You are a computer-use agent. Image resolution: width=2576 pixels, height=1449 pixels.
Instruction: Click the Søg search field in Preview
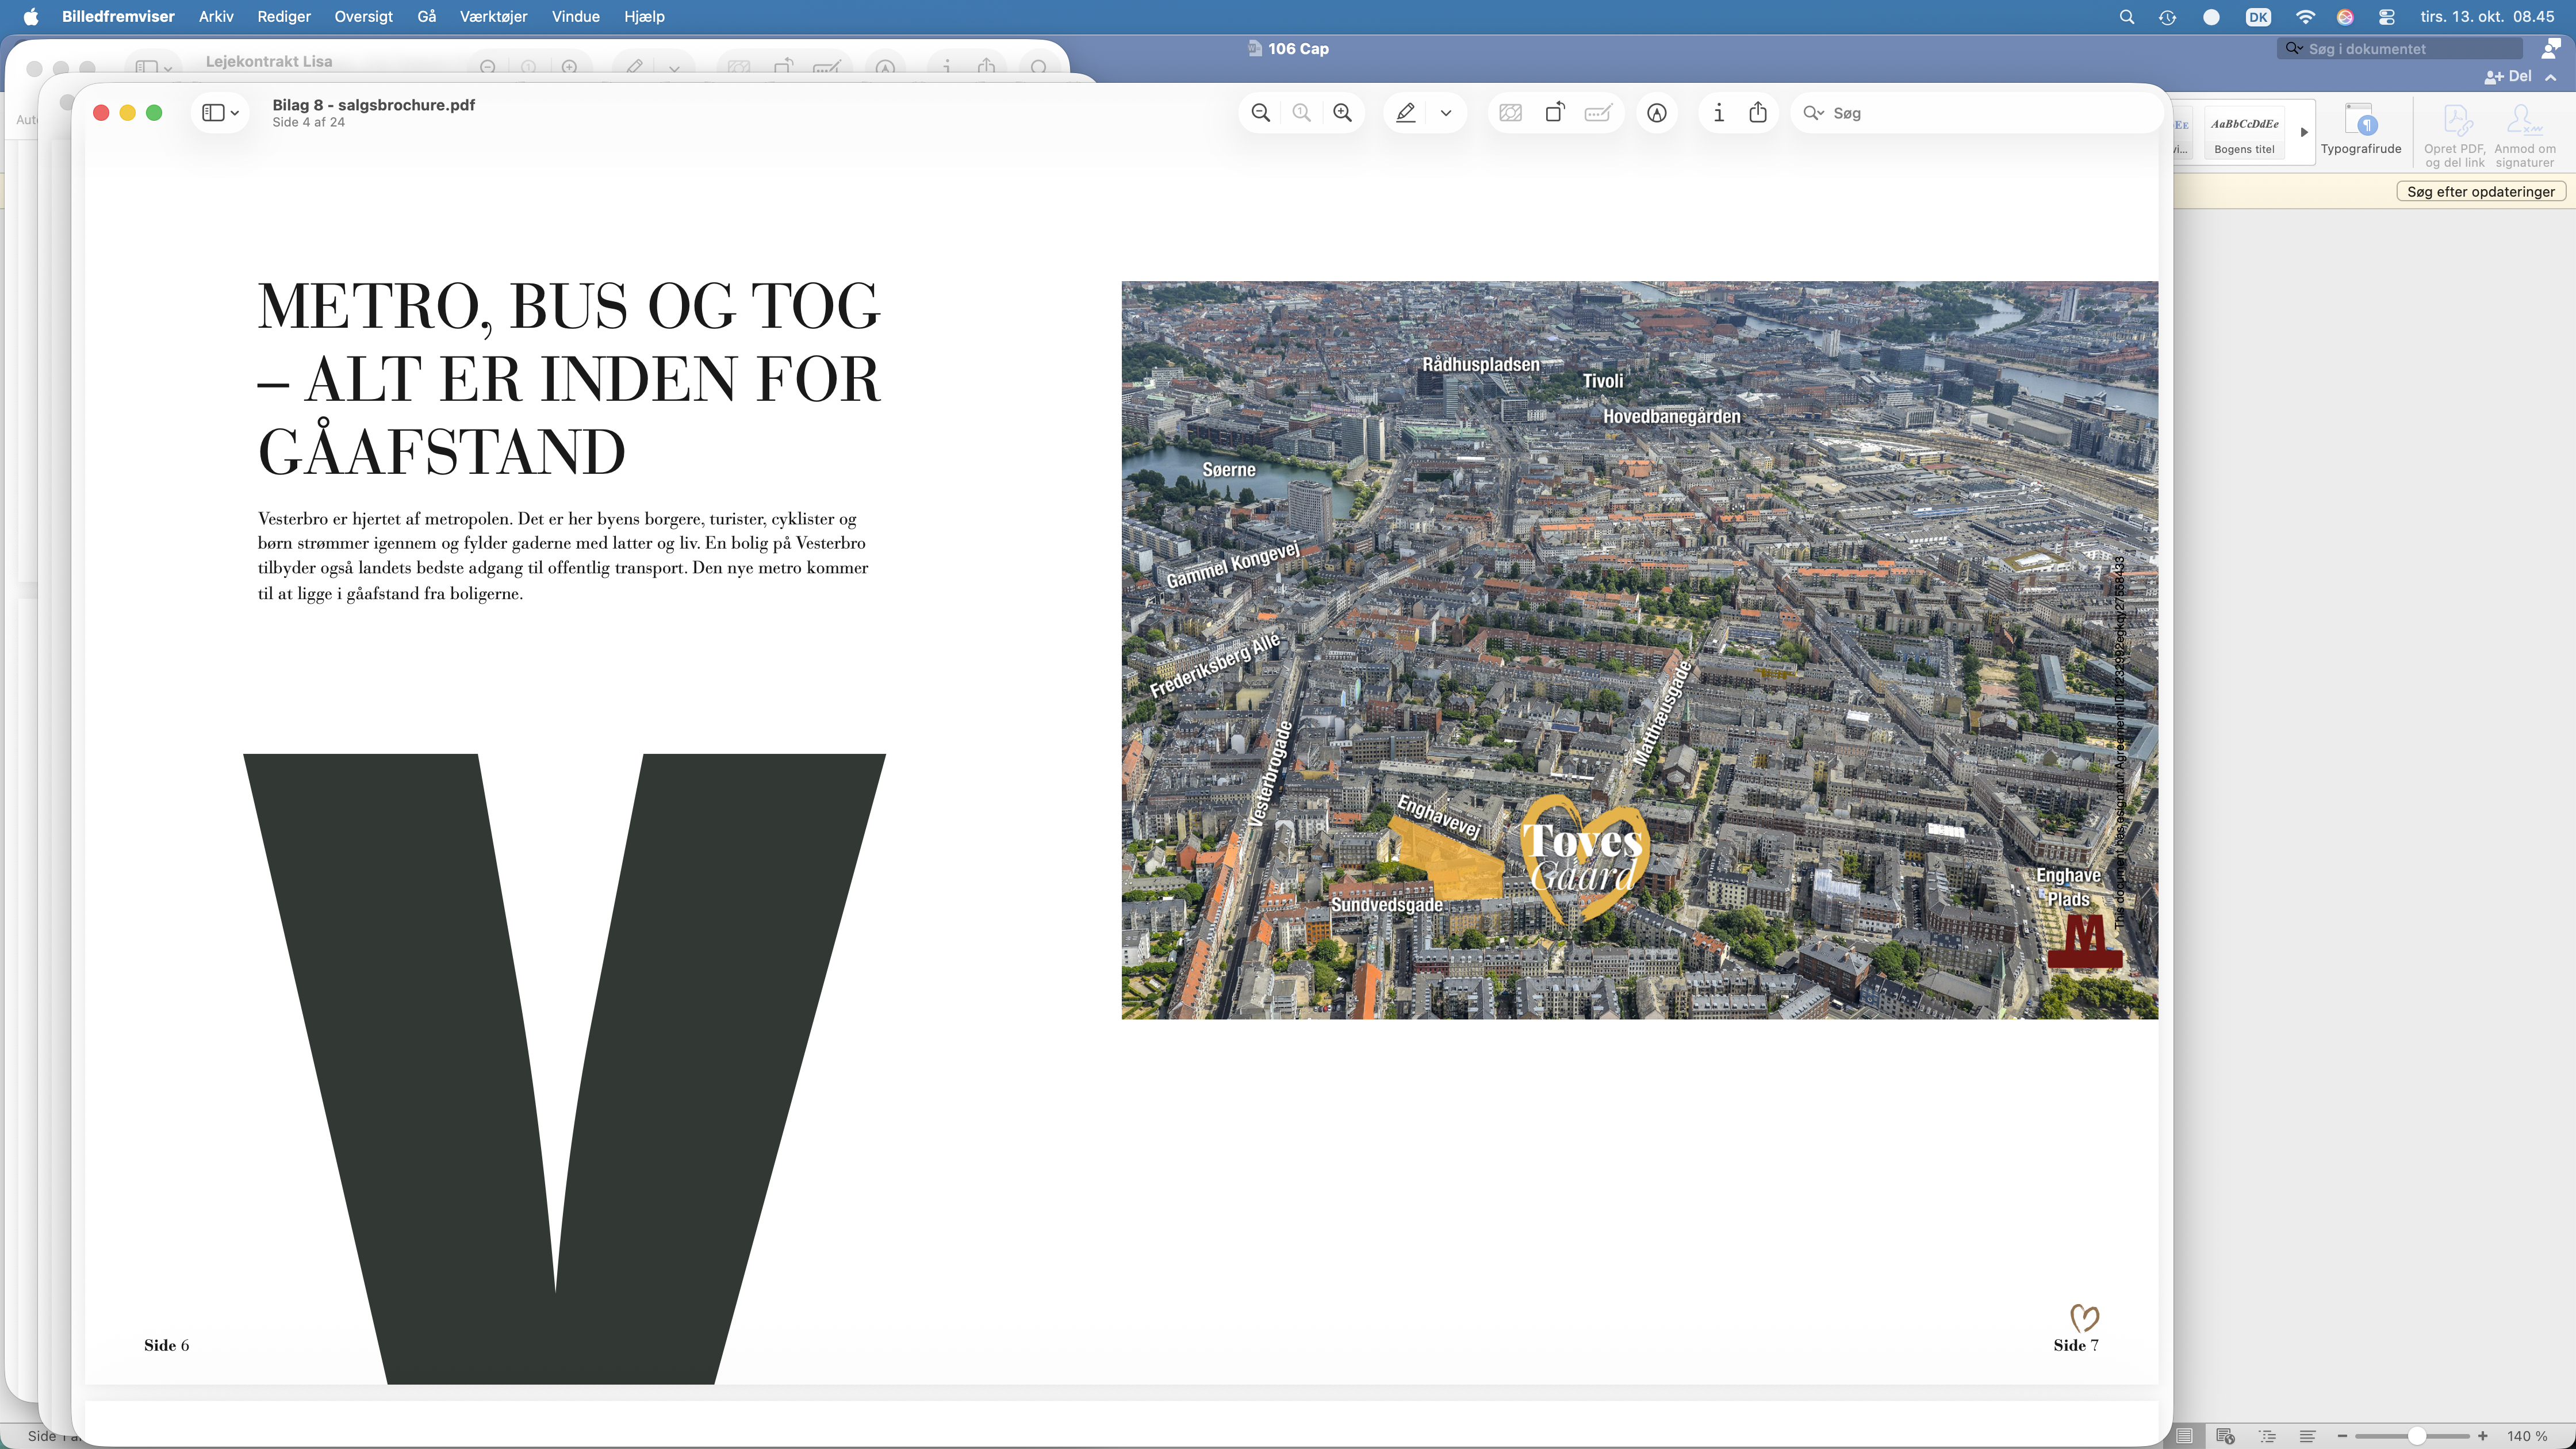point(1975,113)
